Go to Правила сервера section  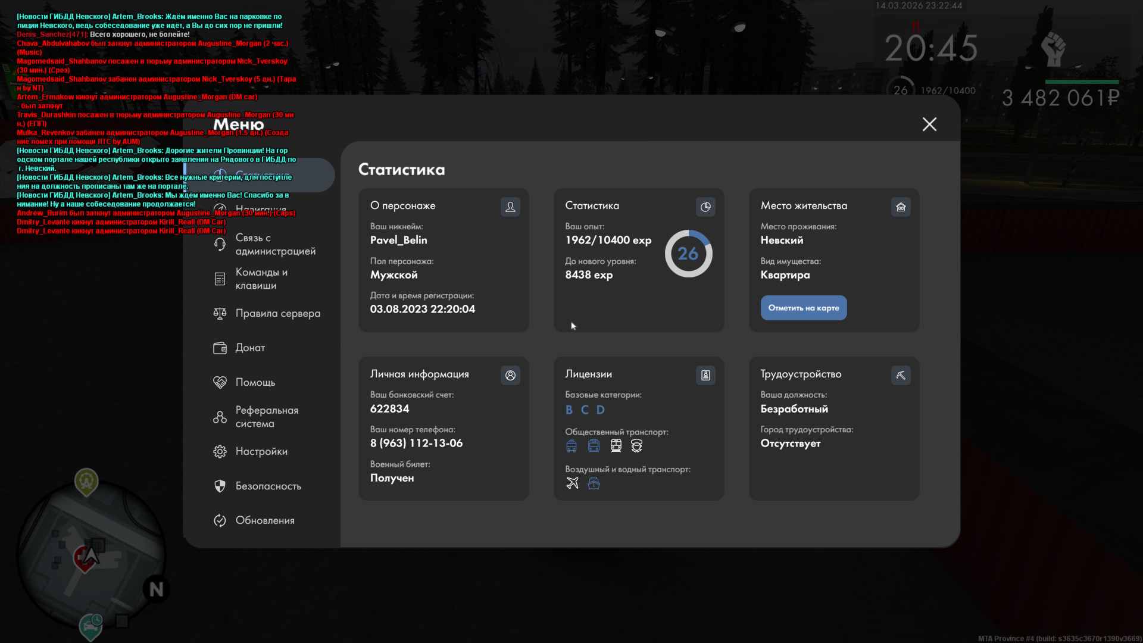(x=277, y=313)
